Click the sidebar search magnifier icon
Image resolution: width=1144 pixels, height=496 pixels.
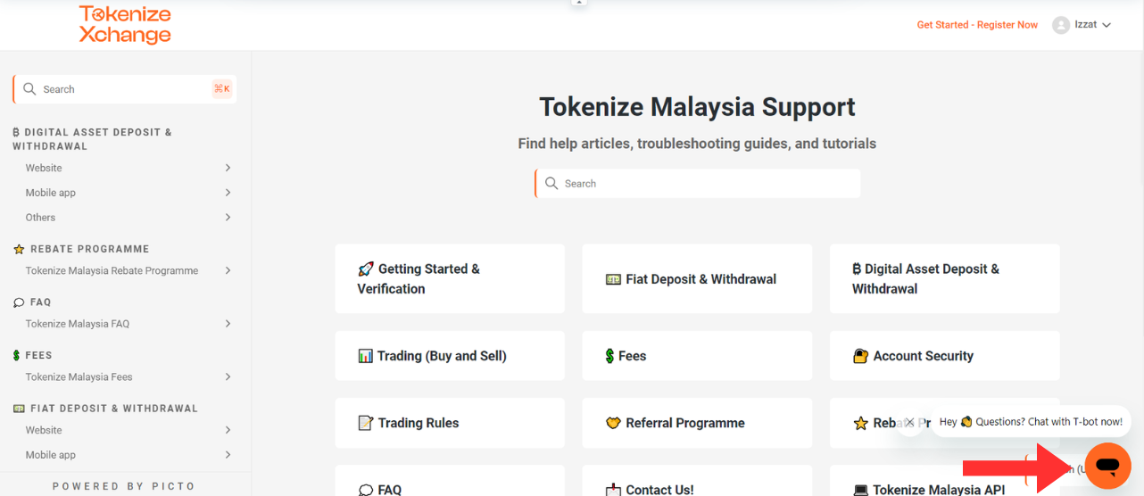pos(29,89)
